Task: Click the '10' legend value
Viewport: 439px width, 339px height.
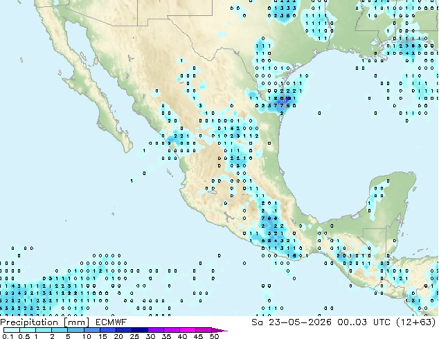Action: coord(87,336)
